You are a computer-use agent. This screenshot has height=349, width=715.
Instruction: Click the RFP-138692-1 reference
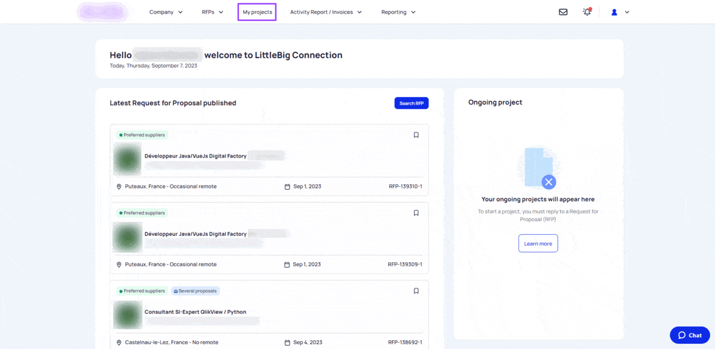(405, 342)
